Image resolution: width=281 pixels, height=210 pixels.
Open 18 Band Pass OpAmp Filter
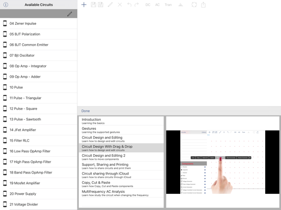tap(39, 172)
